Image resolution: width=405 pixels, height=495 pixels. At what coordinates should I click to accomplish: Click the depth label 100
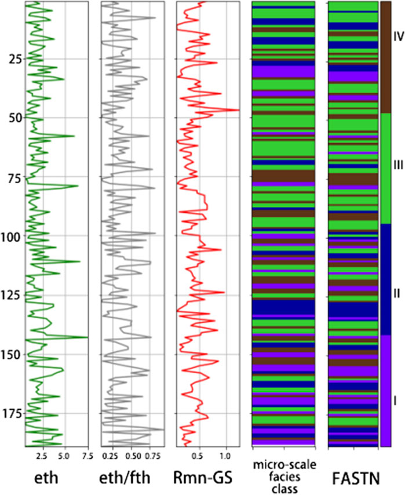click(12, 236)
